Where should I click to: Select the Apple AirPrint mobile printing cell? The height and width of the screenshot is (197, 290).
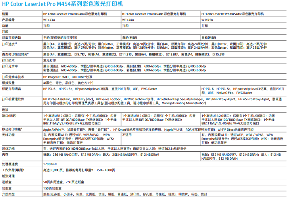click(x=148, y=130)
